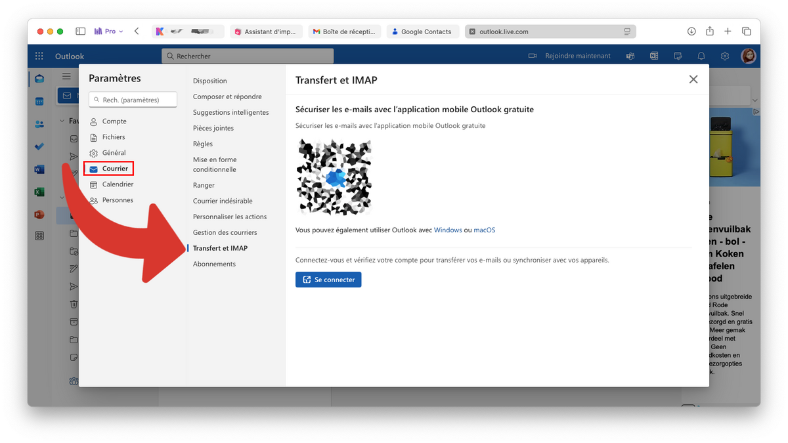Open the more apps grid icon

pyautogui.click(x=39, y=236)
